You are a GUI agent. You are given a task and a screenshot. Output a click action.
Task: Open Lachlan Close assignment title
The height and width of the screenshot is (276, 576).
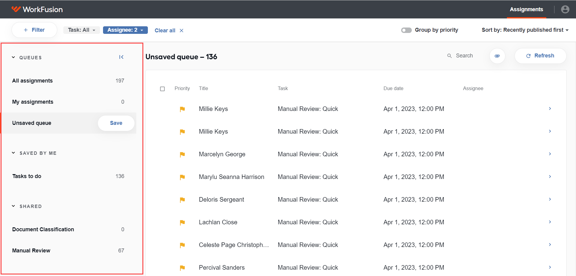click(x=218, y=222)
